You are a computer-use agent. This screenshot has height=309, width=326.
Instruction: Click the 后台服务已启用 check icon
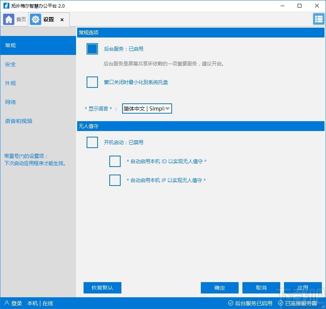pos(230,303)
